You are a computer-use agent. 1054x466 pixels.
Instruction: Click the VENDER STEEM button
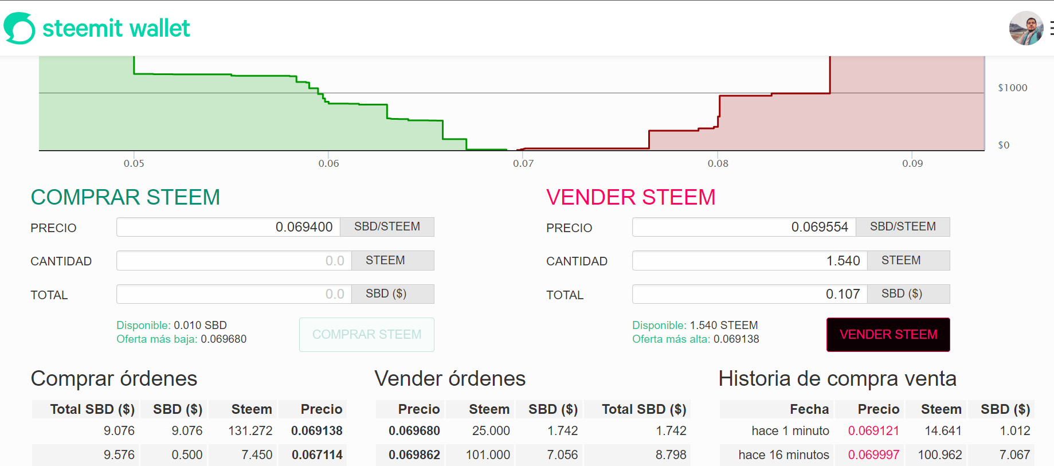tap(888, 335)
